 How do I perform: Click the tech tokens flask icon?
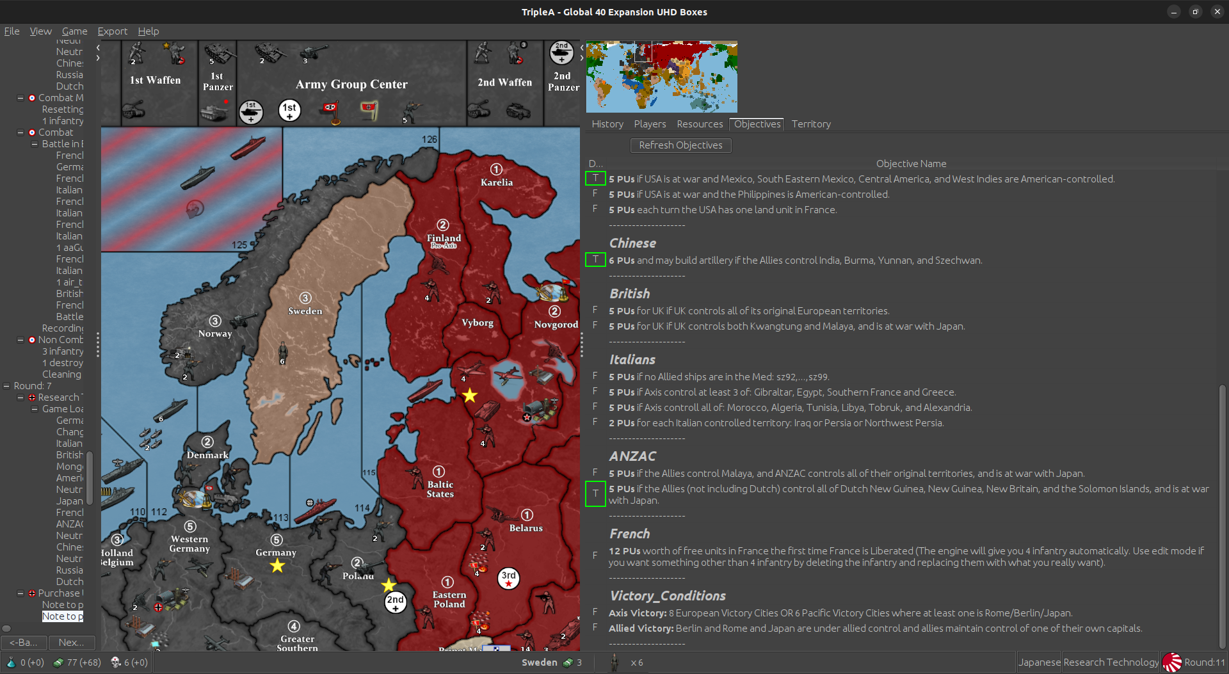coord(11,662)
